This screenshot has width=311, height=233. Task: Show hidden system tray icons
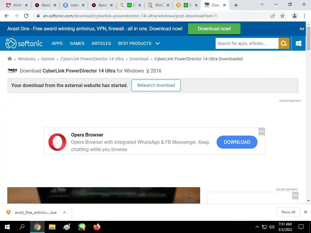257,227
